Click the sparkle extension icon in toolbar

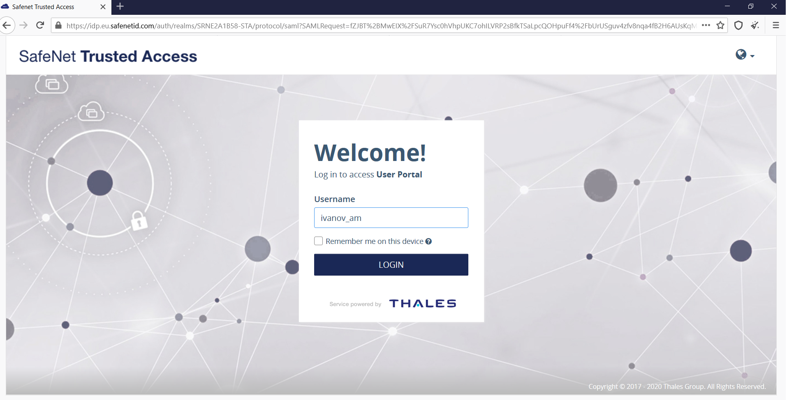(x=755, y=25)
